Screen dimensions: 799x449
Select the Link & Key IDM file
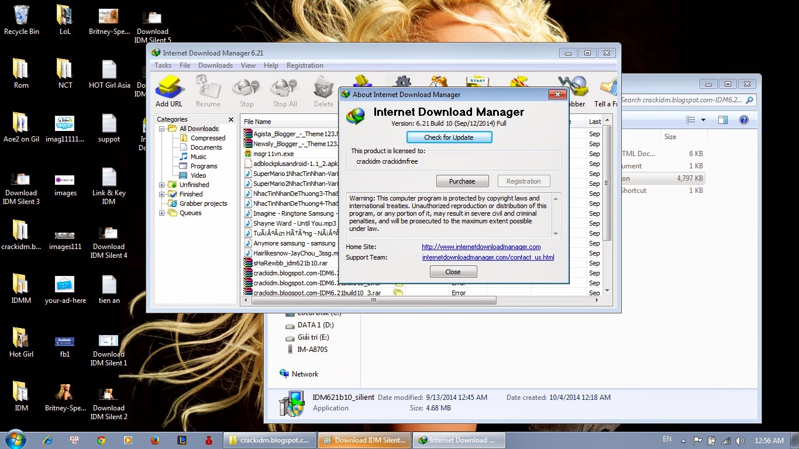109,185
